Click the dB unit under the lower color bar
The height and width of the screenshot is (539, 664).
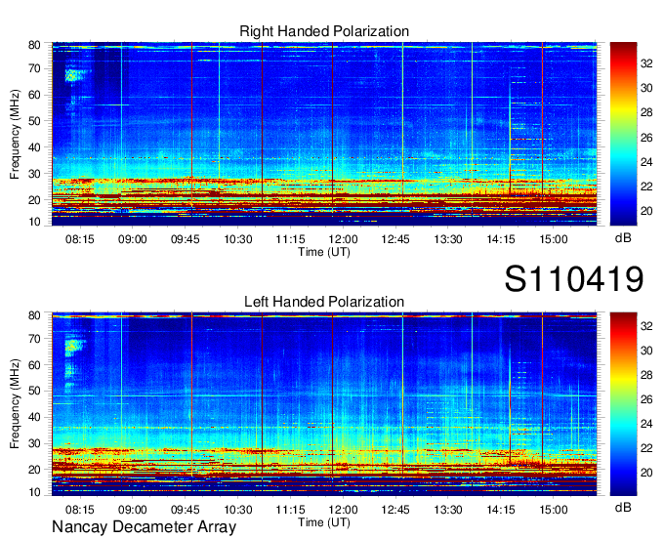[x=623, y=507]
